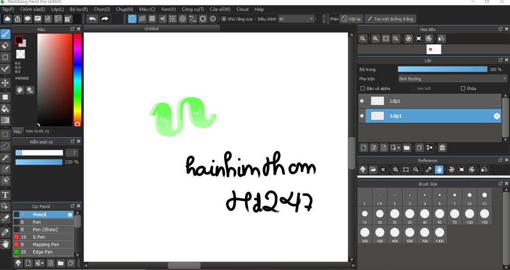The width and height of the screenshot is (510, 270).
Task: Click the black foreground color swatch
Action: [x=18, y=40]
